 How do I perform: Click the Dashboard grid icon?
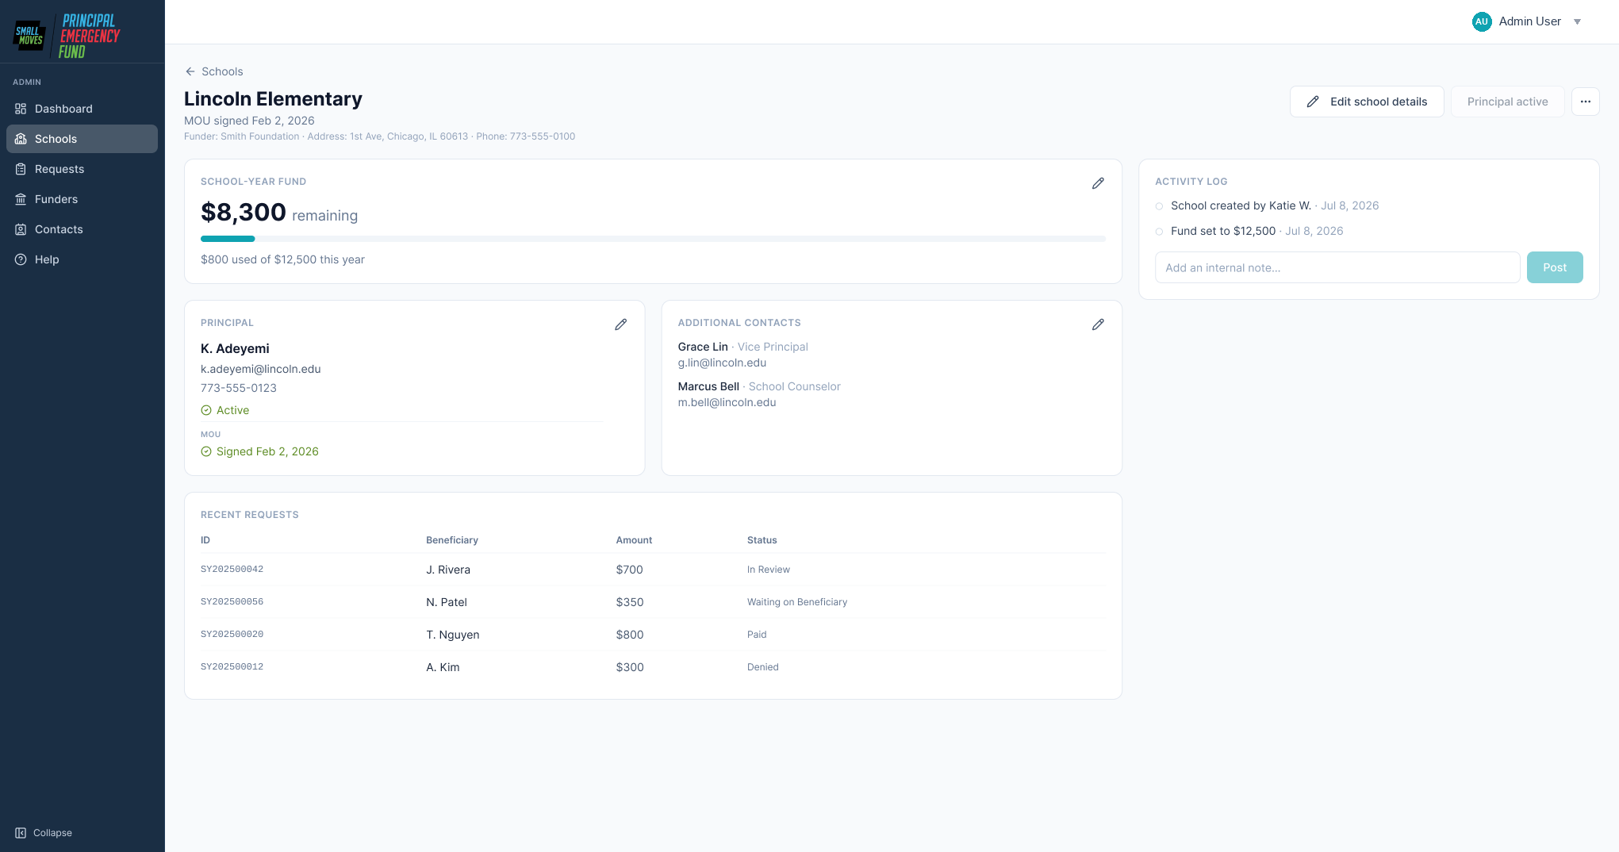tap(21, 109)
